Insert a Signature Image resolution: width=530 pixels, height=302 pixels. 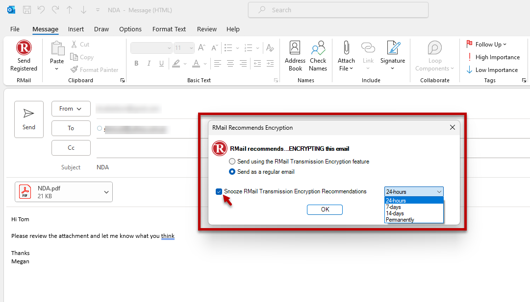click(392, 55)
